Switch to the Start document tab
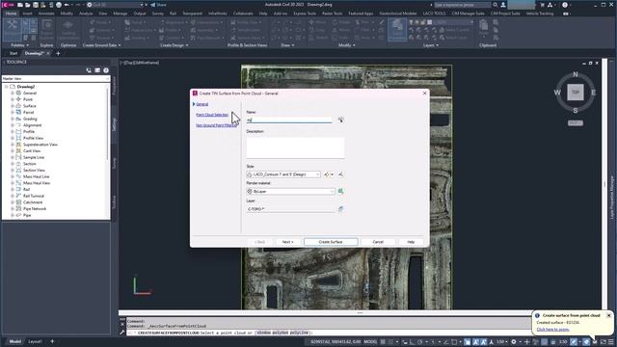This screenshot has height=347, width=617. [13, 53]
